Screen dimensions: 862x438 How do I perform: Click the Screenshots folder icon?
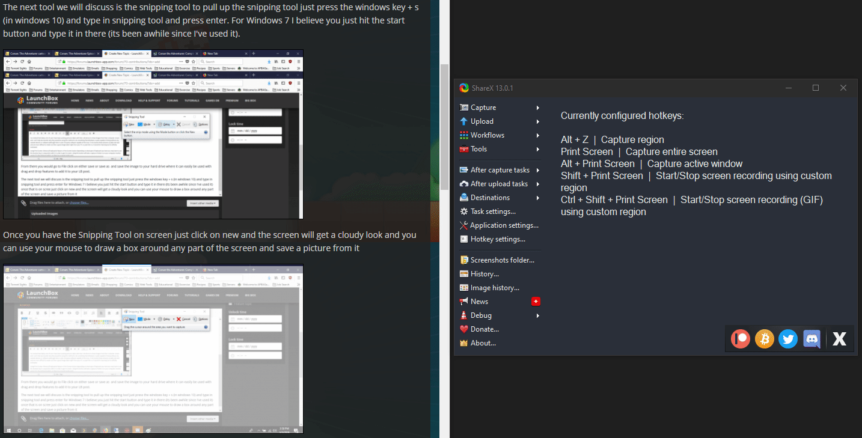tap(464, 260)
